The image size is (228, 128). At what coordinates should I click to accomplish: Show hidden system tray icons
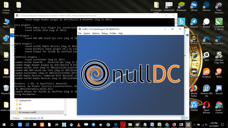click(195, 125)
